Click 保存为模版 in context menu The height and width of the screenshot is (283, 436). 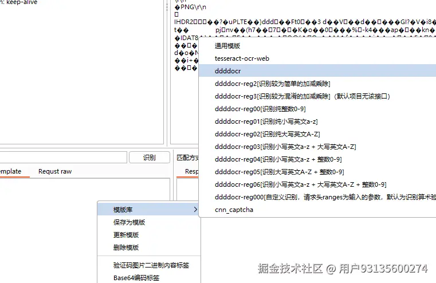click(149, 222)
